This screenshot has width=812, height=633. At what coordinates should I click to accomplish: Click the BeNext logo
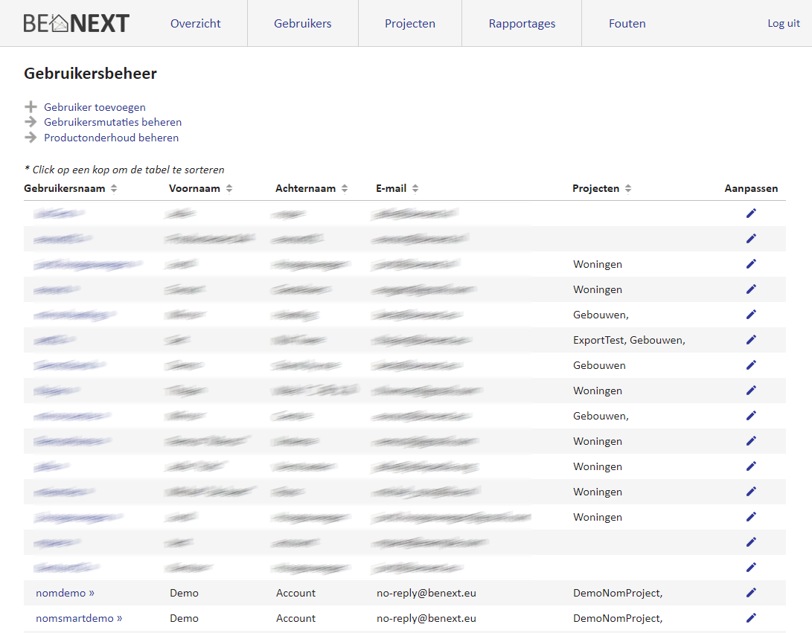[x=76, y=23]
